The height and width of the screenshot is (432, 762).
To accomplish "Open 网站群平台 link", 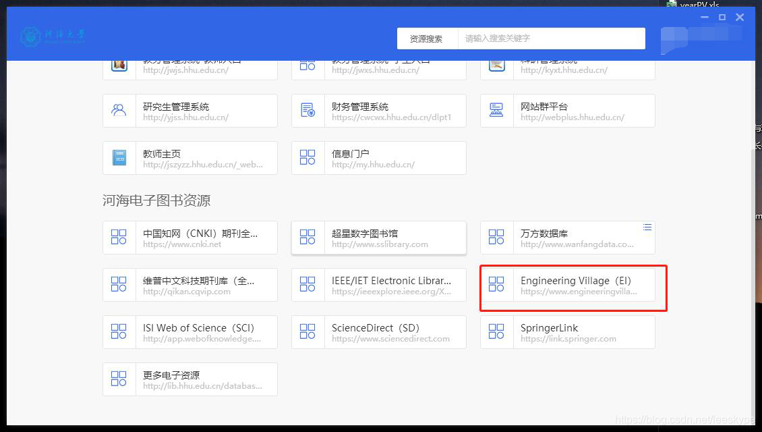I will coord(568,111).
